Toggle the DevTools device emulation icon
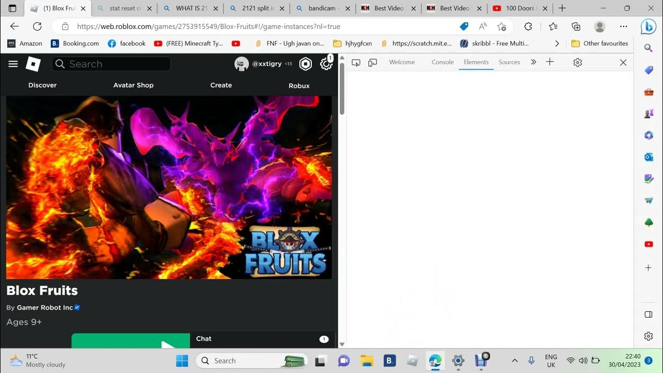The width and height of the screenshot is (663, 373). 372,62
